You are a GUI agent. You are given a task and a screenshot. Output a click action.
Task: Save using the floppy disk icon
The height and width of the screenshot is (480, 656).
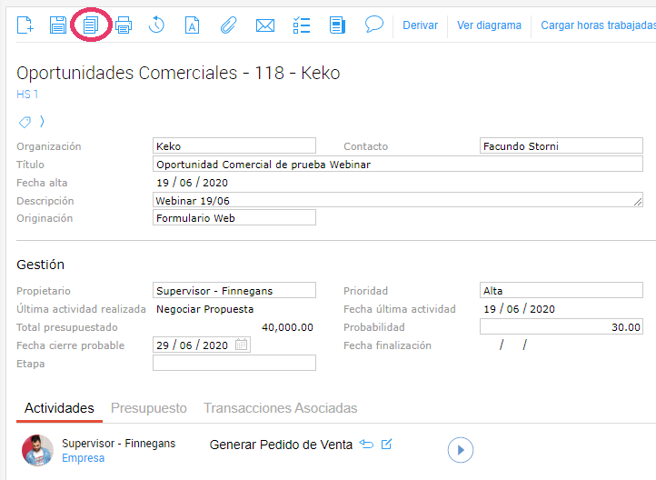[x=58, y=25]
